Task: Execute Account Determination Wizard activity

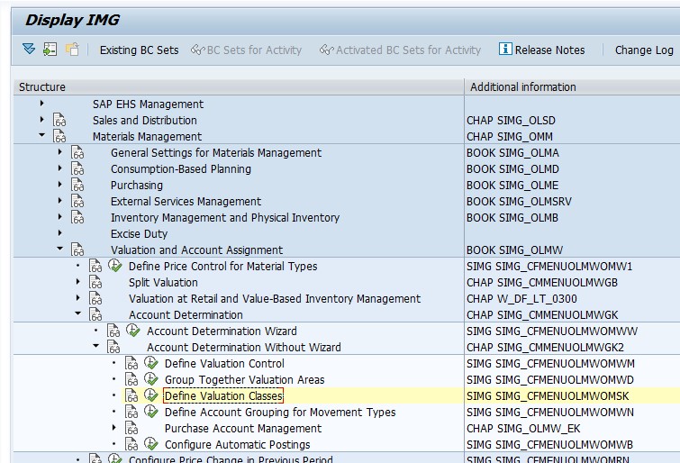Action: (133, 331)
